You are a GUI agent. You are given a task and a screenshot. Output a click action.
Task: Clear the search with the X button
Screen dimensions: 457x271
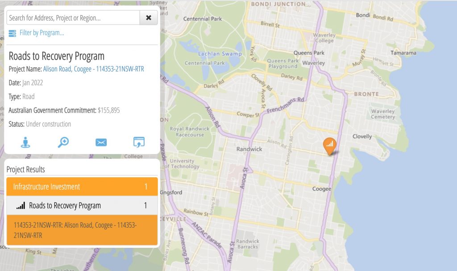click(149, 18)
